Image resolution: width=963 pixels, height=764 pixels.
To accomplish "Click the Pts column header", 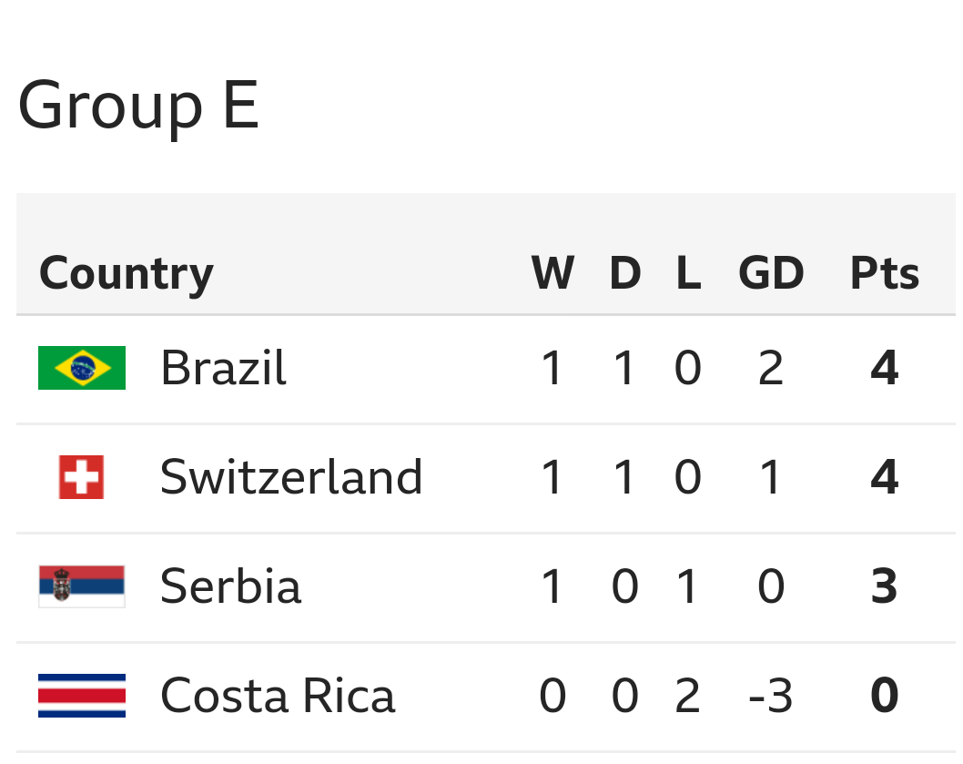I will (x=884, y=273).
